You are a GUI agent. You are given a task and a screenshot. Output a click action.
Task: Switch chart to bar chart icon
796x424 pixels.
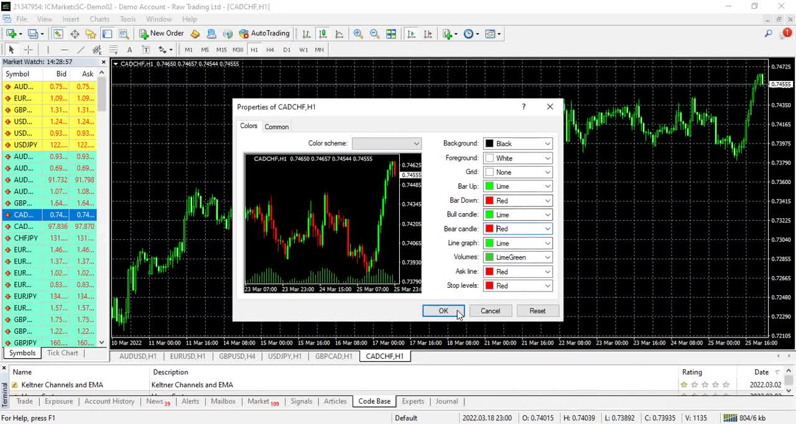(x=306, y=34)
